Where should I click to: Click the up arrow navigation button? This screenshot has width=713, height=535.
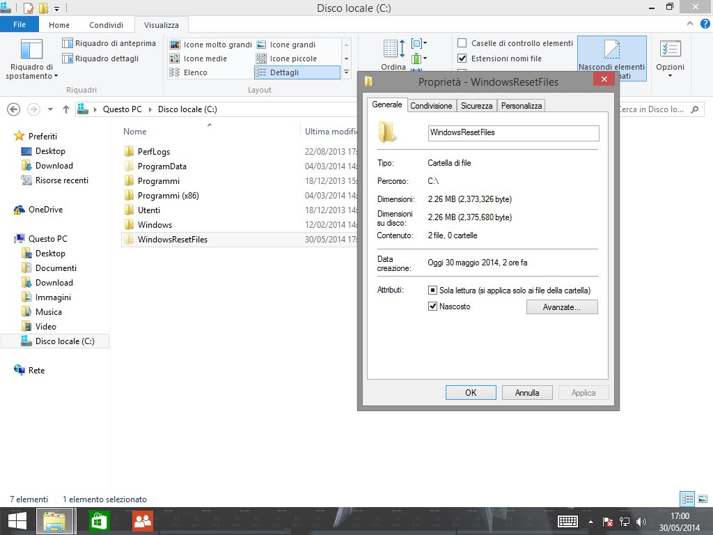(66, 109)
